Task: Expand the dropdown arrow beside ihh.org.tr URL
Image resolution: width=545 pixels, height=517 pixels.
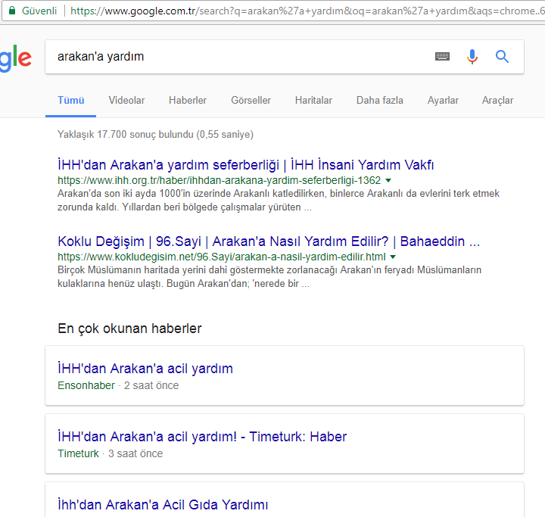Action: coord(388,181)
